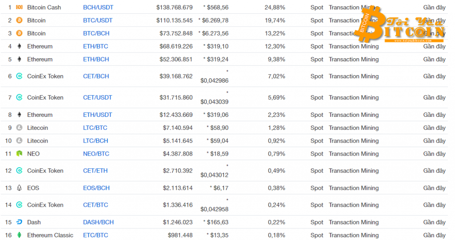Click the Ethereum Classic coin icon
Viewport: 455px width, 240px height.
(x=19, y=235)
